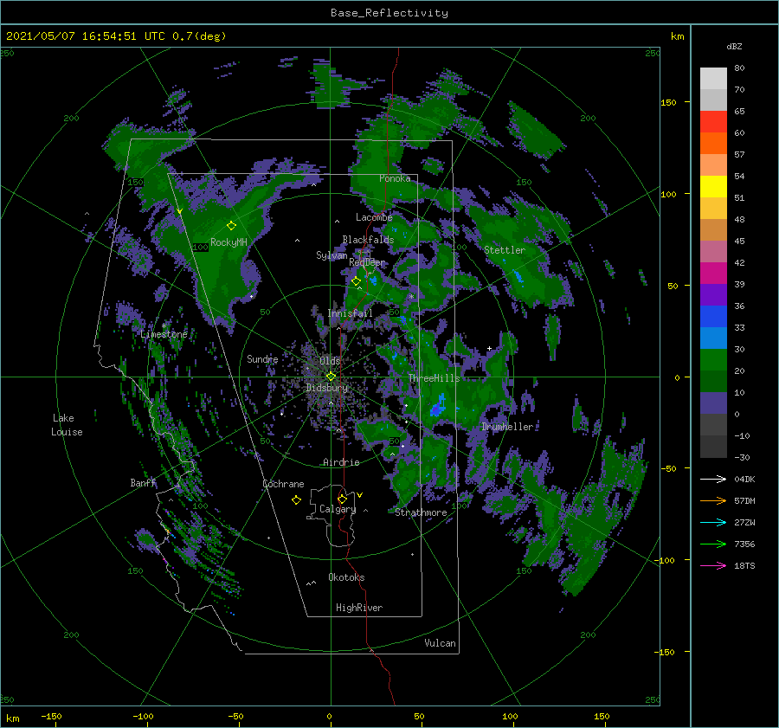The height and width of the screenshot is (728, 779).
Task: Click the Okotoks city label
Action: [x=346, y=577]
